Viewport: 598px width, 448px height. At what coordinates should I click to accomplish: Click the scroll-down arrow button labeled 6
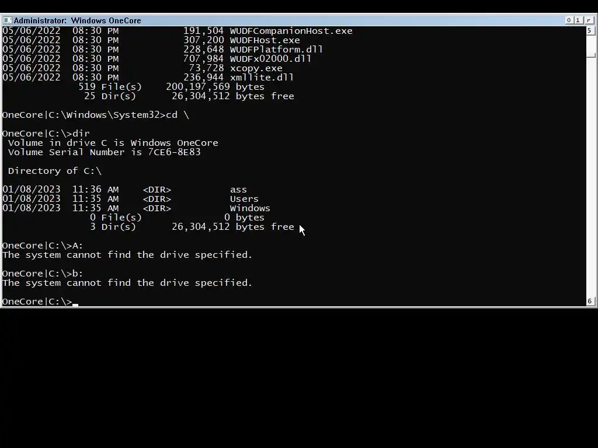(590, 302)
